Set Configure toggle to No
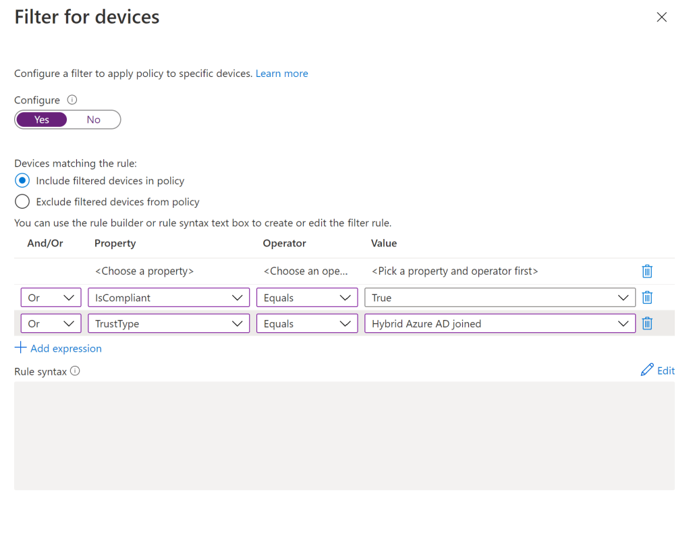Screen dimensions: 691x538 pyautogui.click(x=93, y=119)
